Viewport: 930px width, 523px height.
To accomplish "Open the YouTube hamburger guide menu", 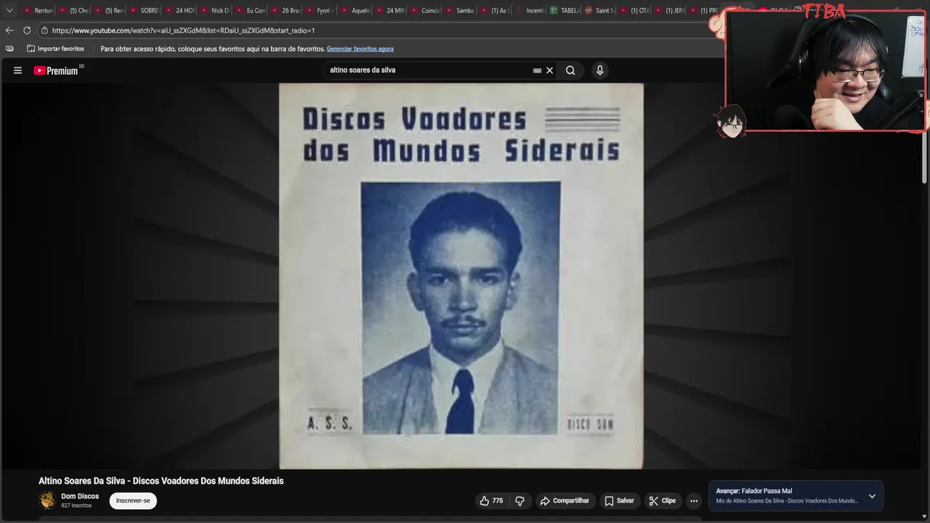I will (17, 70).
